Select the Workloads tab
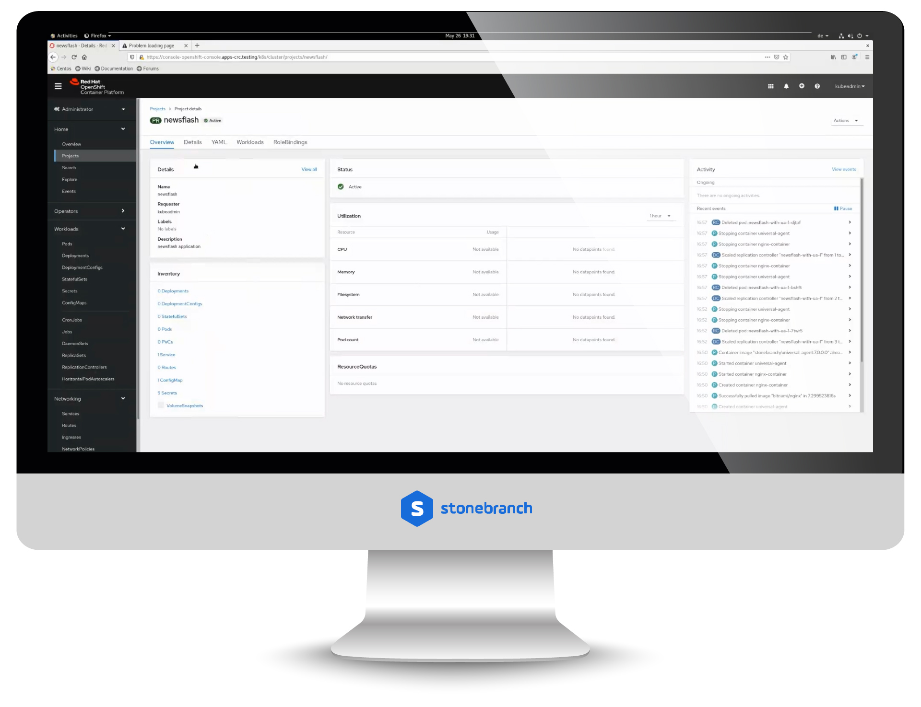The height and width of the screenshot is (707, 921). 250,142
